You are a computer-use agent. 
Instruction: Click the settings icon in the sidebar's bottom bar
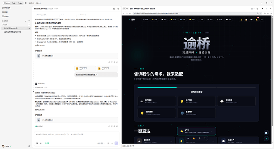pyautogui.click(x=29, y=146)
